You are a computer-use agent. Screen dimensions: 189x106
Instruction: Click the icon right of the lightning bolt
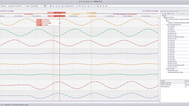click(x=97, y=6)
